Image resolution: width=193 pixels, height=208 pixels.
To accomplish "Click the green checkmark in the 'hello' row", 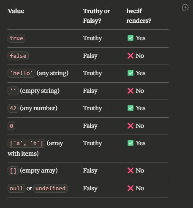I will pos(130,73).
